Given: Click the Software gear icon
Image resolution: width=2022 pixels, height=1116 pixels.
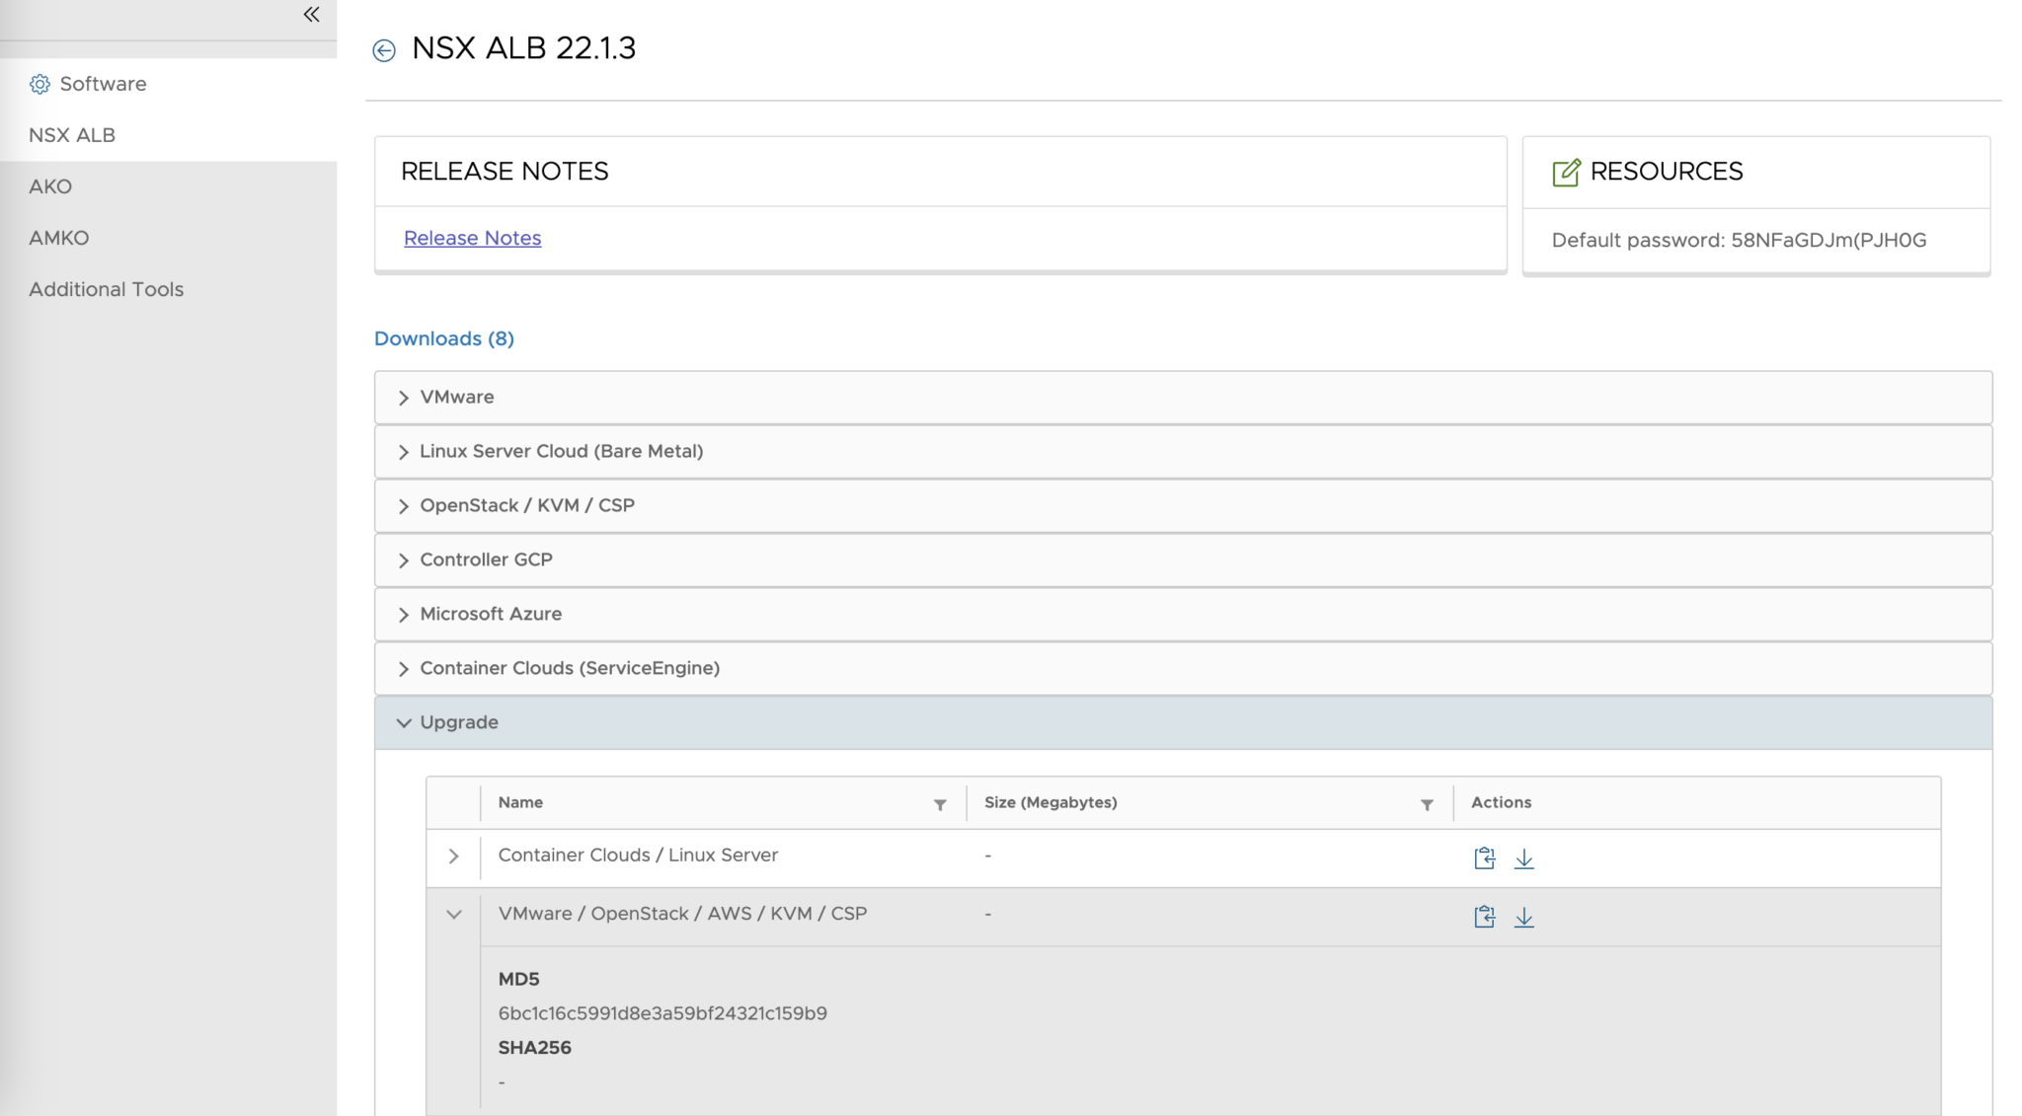Looking at the screenshot, I should tap(40, 84).
